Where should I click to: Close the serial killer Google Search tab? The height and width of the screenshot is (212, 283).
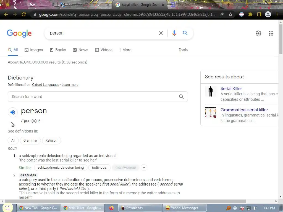(163, 5)
